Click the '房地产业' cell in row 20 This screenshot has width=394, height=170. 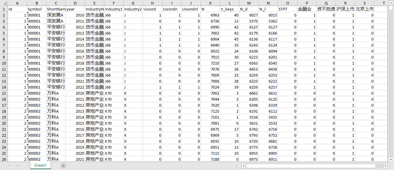click(x=94, y=123)
